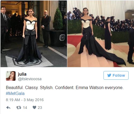Click the topiary bush in the left photo
The width and height of the screenshot is (134, 114).
point(58,19)
